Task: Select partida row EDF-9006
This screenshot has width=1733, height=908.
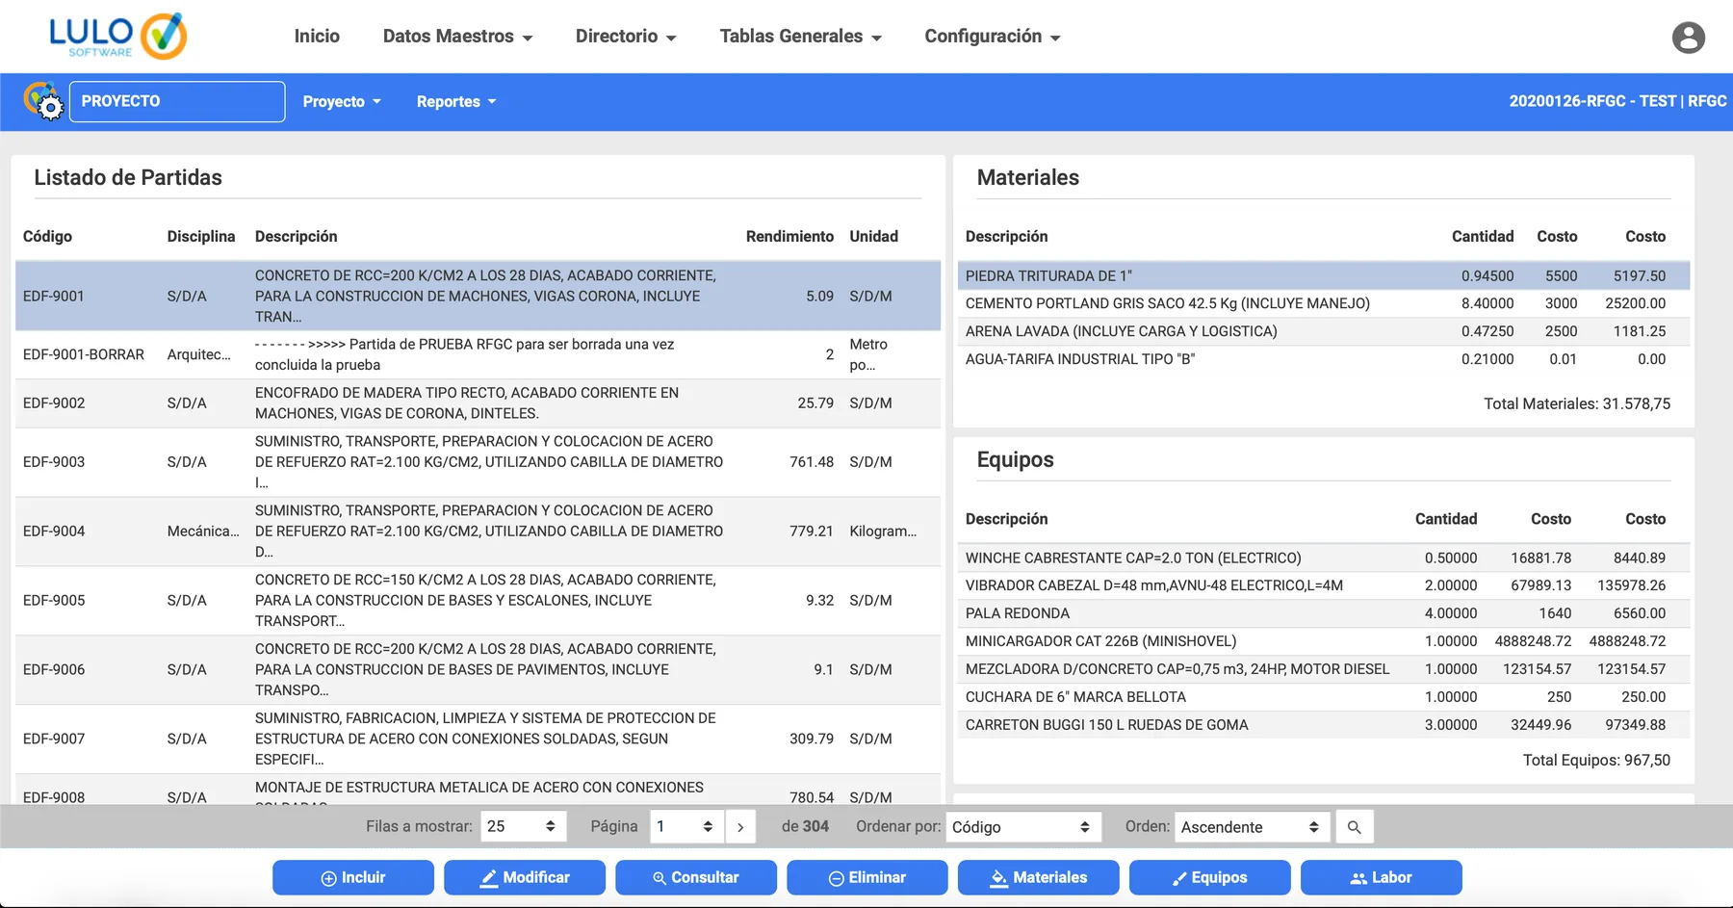Action: coord(478,670)
